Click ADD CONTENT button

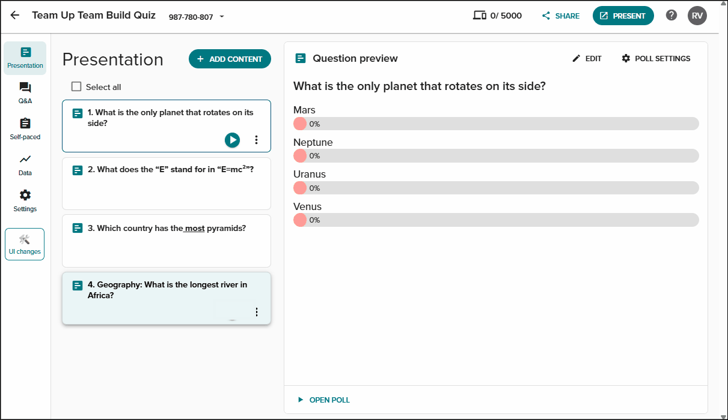[230, 59]
